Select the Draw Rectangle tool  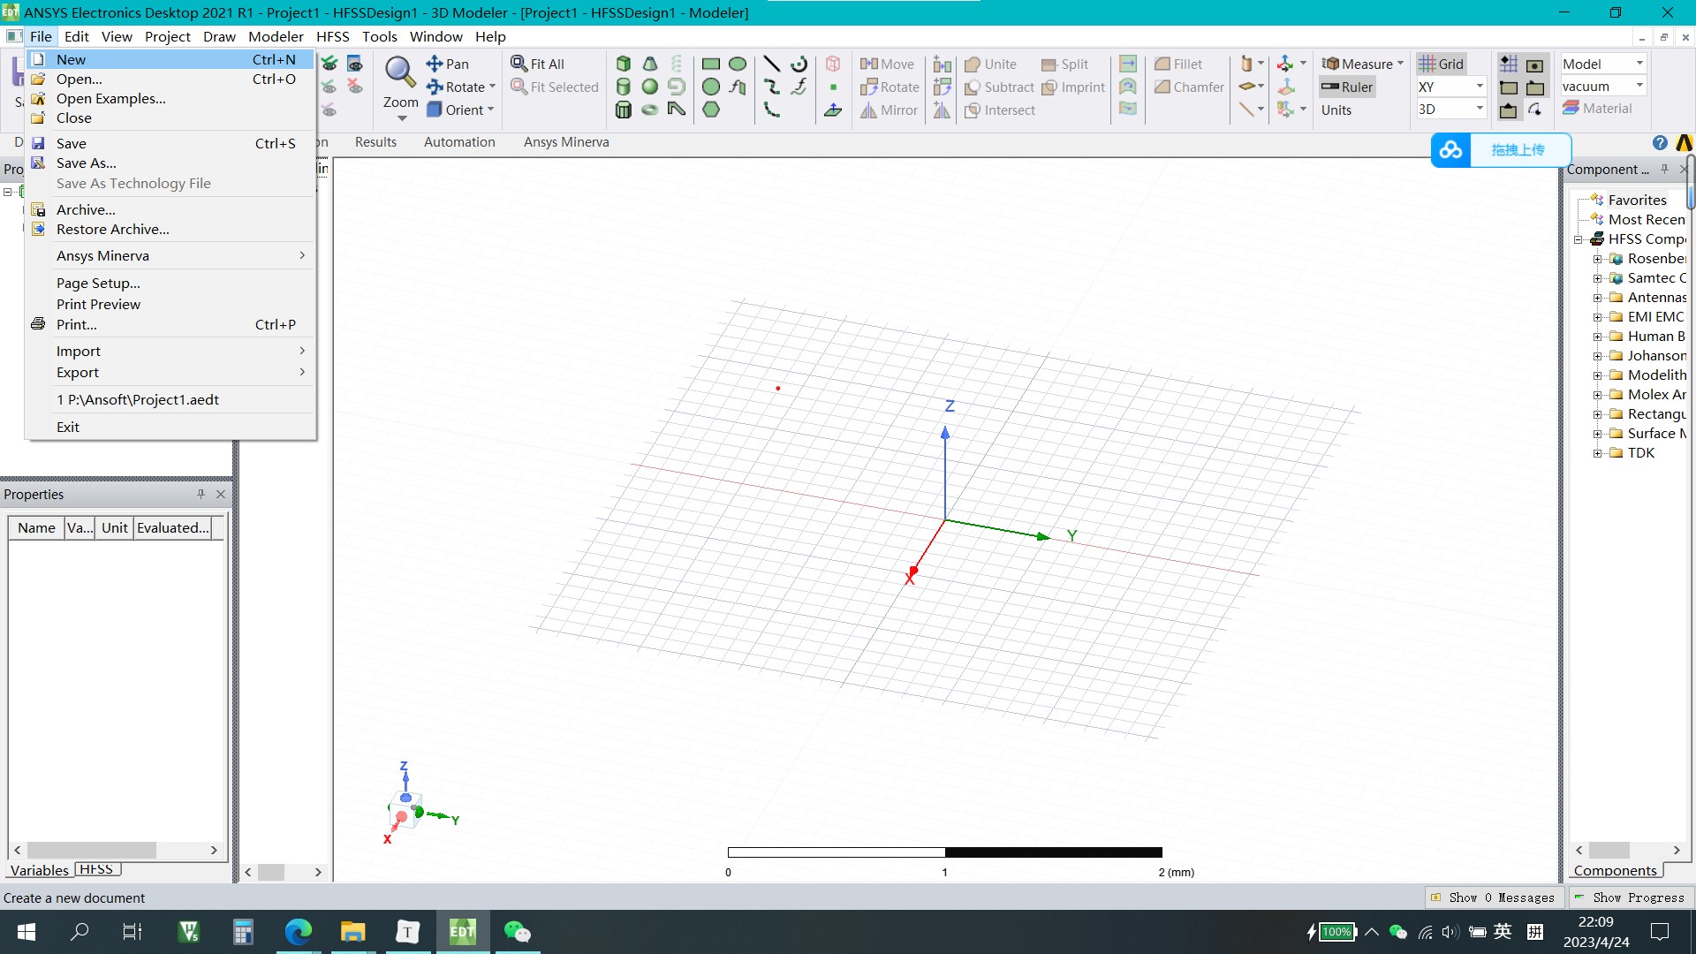tap(710, 64)
